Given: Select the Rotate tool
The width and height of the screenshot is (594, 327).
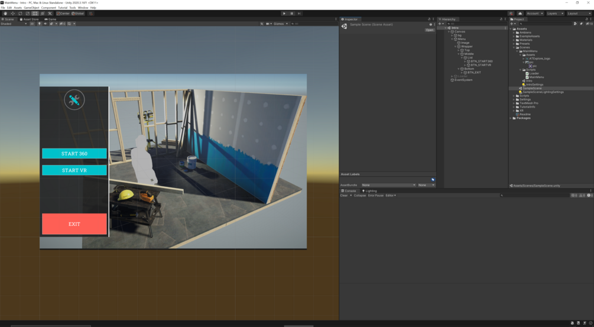Looking at the screenshot, I should (x=20, y=13).
